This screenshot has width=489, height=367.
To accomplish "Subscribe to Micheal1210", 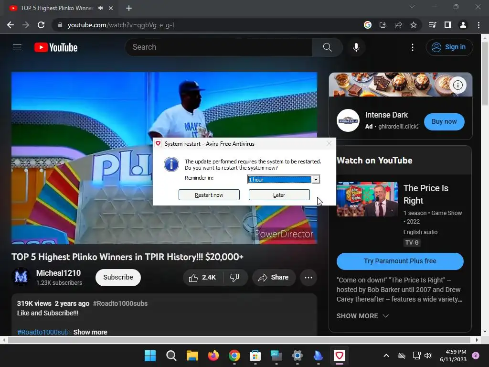I will click(x=118, y=277).
